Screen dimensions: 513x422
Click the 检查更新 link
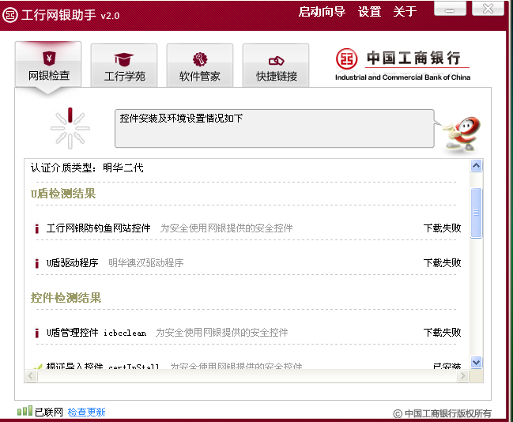click(x=86, y=412)
